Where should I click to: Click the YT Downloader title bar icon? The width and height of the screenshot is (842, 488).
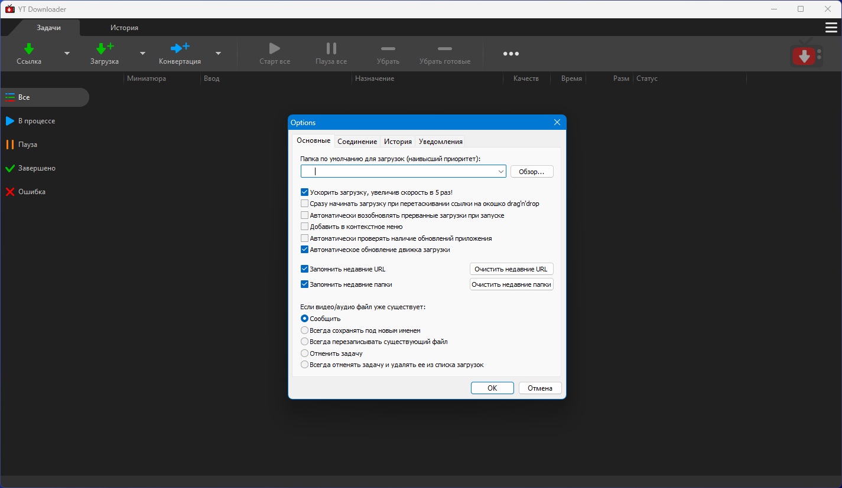[9, 9]
